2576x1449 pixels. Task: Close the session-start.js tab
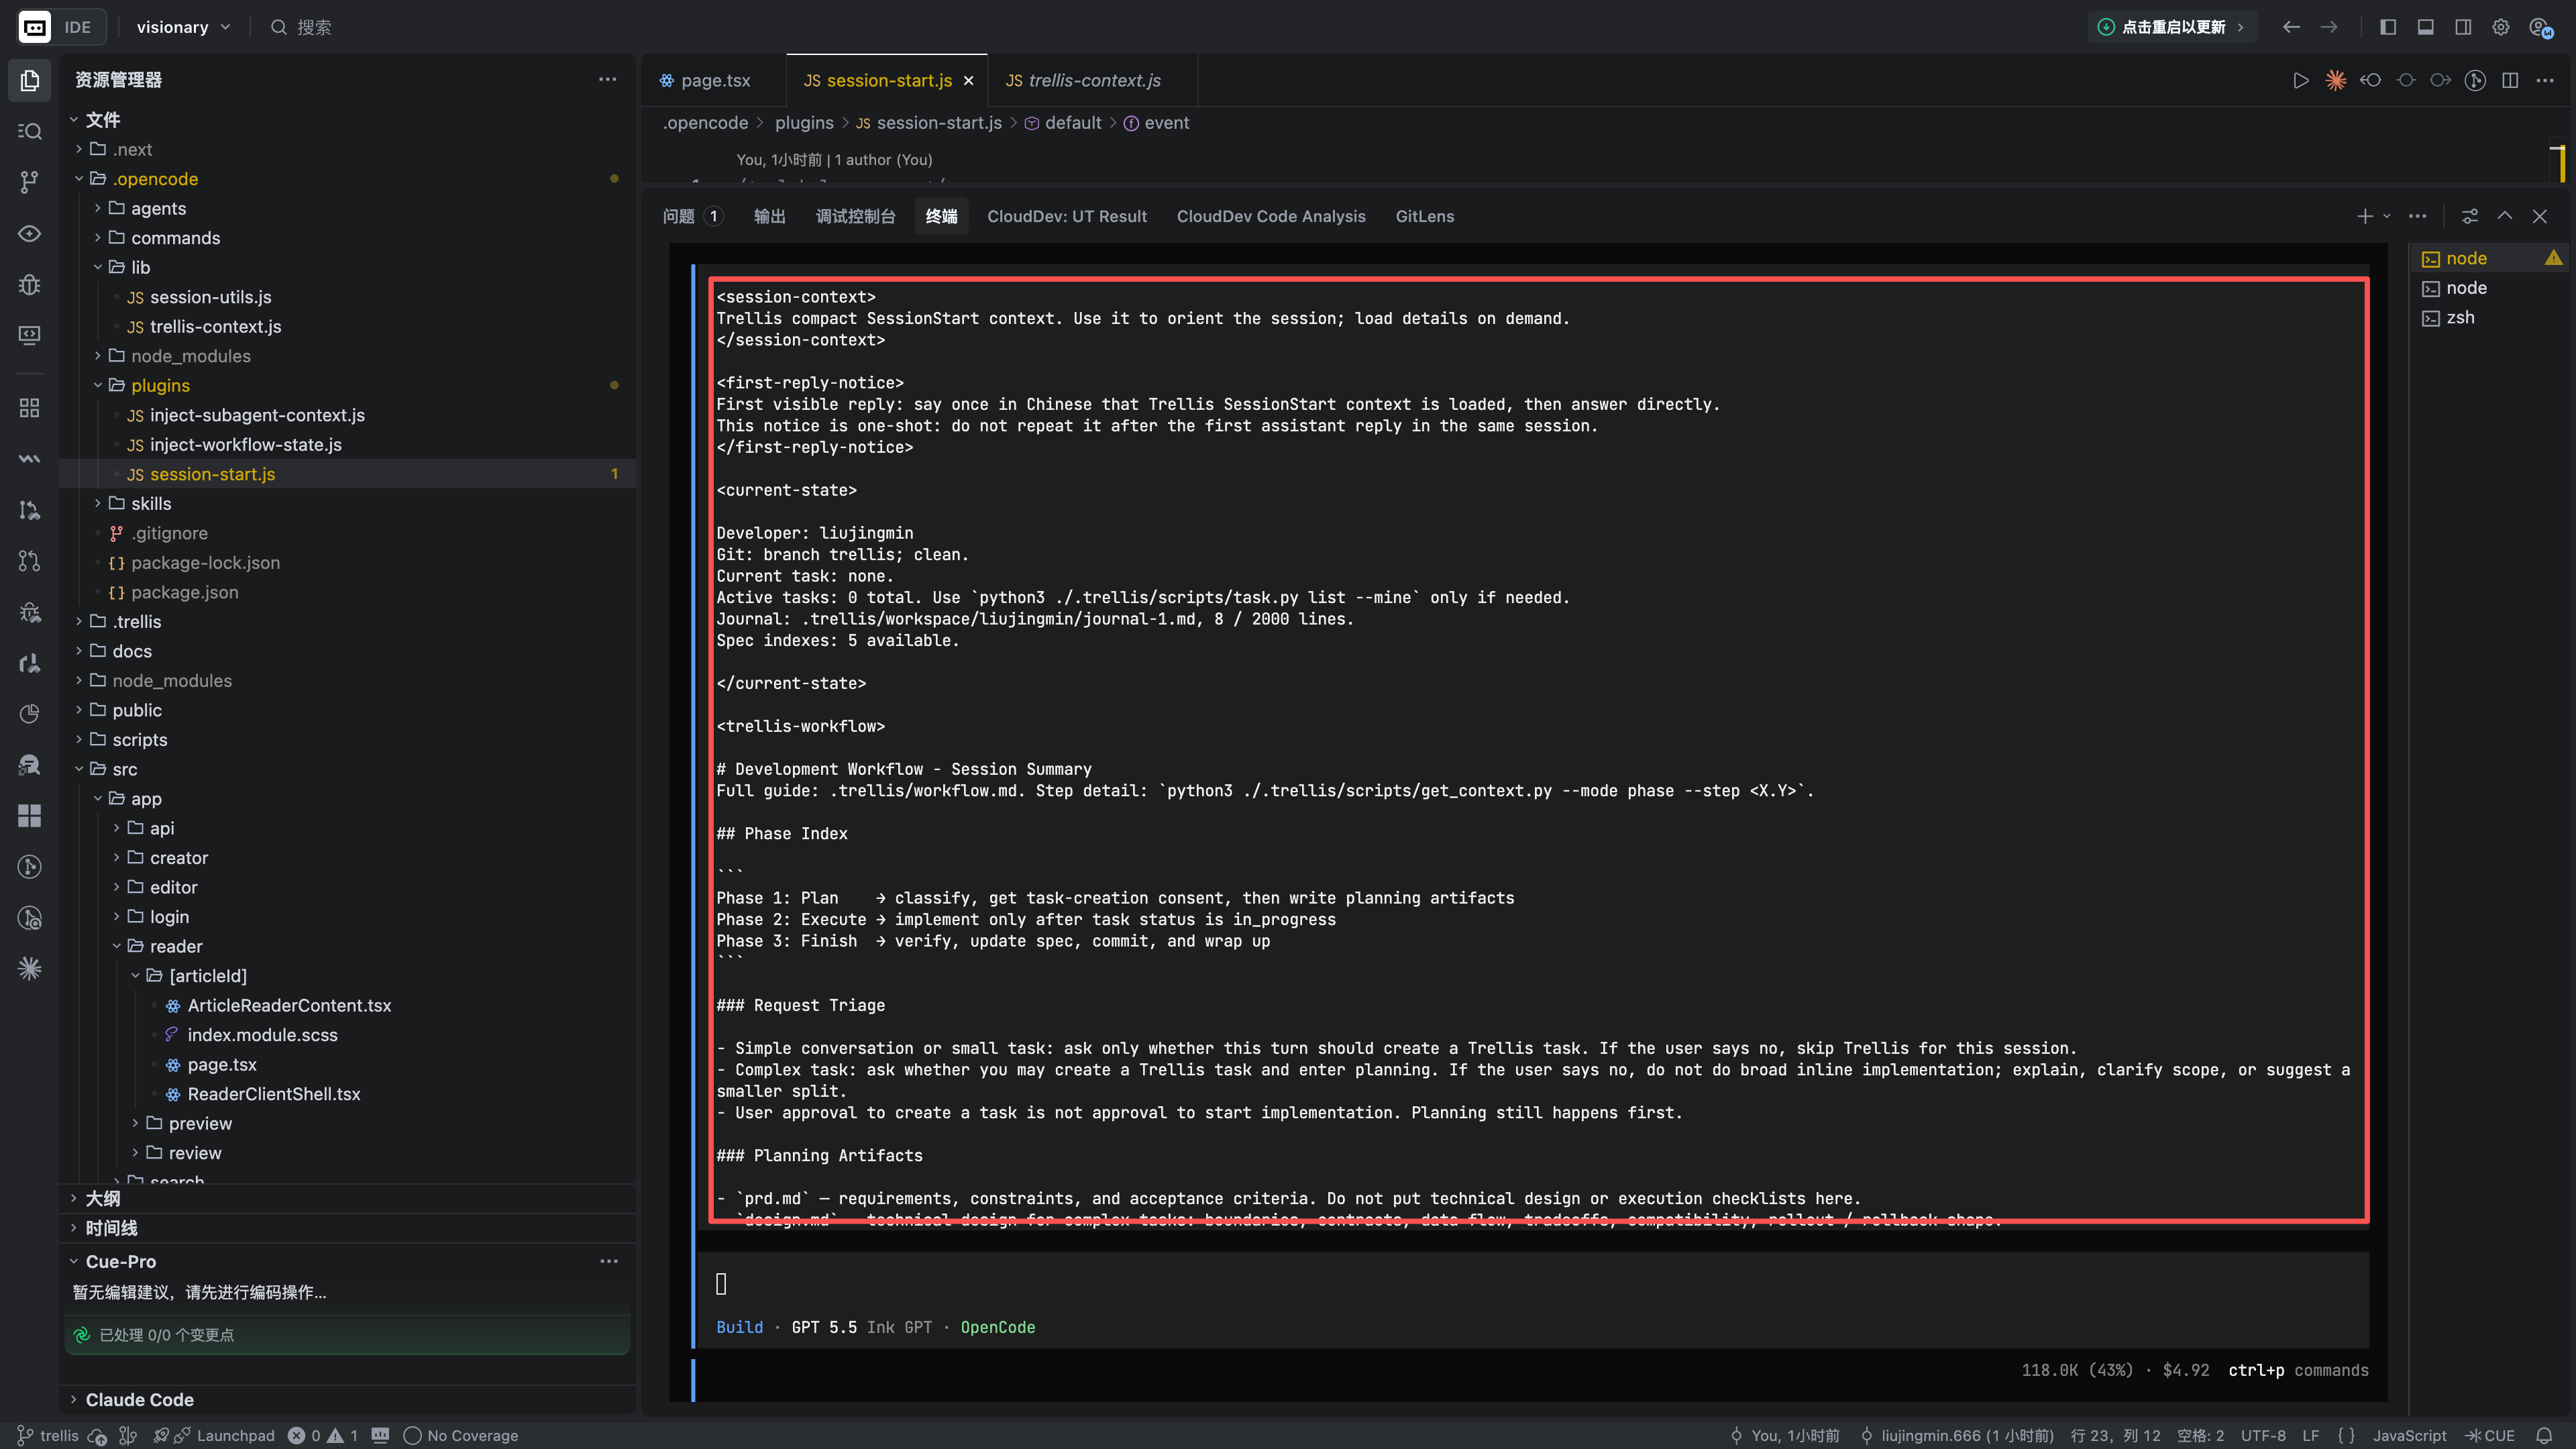[968, 81]
